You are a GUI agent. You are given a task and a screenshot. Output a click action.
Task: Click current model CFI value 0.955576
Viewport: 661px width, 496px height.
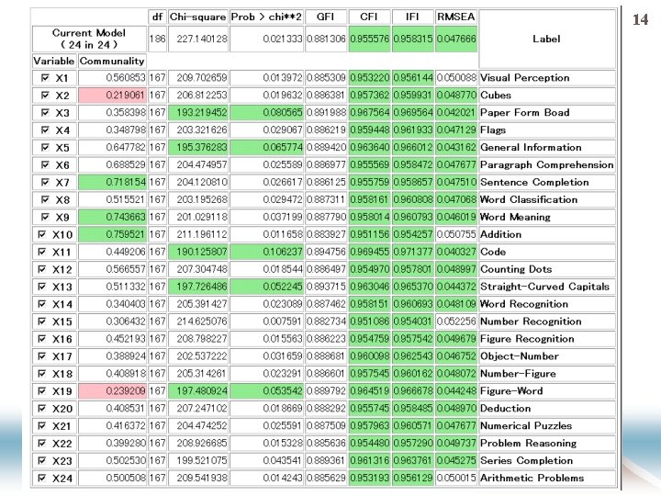[369, 39]
